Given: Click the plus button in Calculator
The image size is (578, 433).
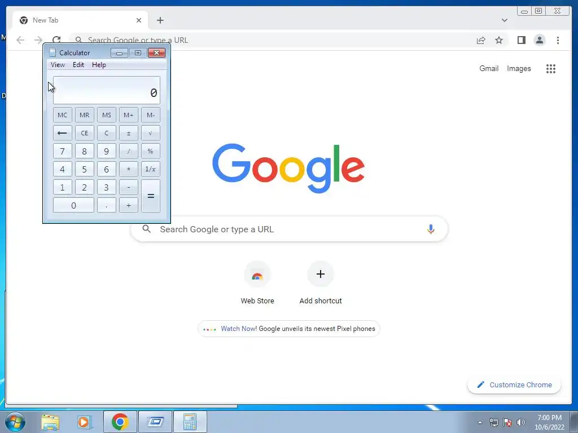Looking at the screenshot, I should tap(129, 205).
